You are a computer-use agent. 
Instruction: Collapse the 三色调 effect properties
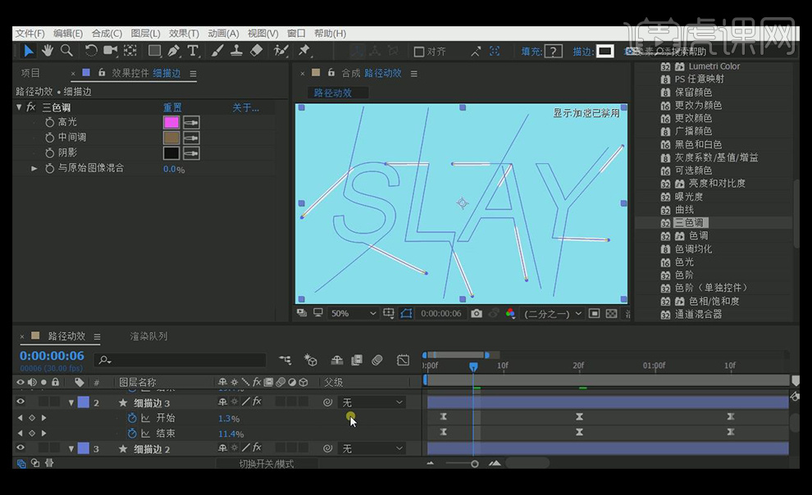pos(19,107)
